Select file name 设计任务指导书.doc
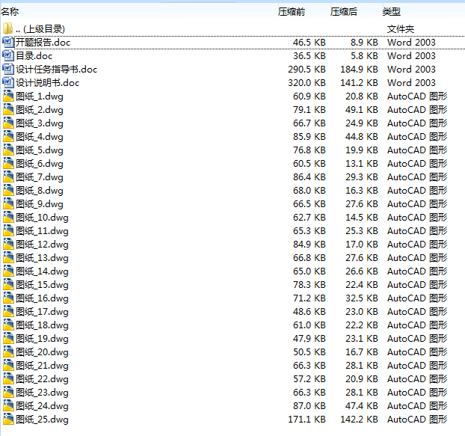465x436 pixels. coord(56,70)
